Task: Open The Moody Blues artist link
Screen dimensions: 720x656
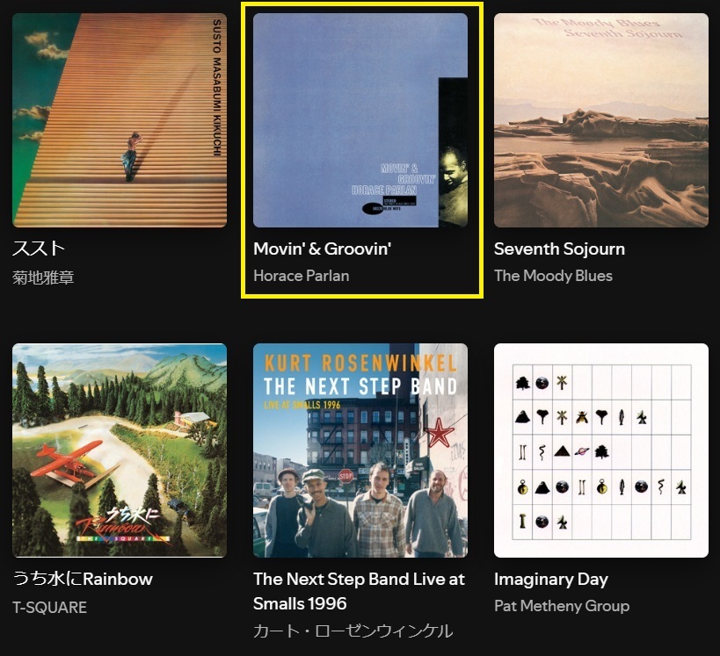Action: [x=553, y=276]
